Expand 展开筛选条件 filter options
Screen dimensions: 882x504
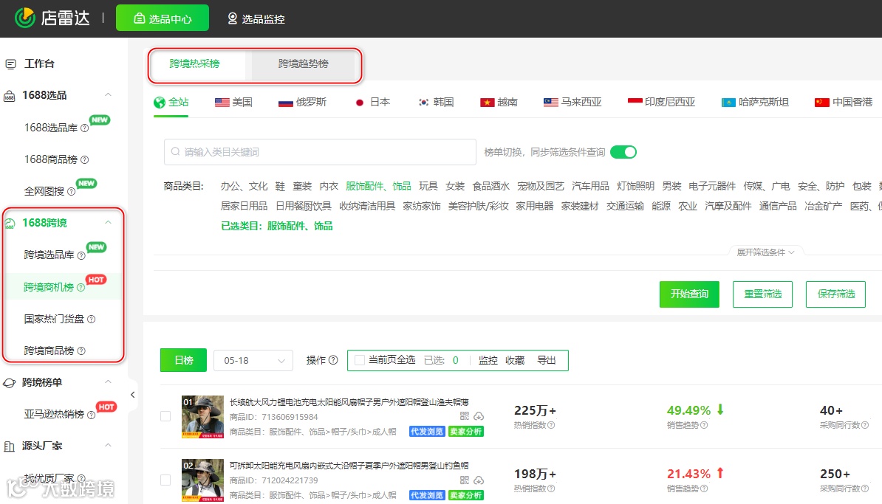point(765,252)
